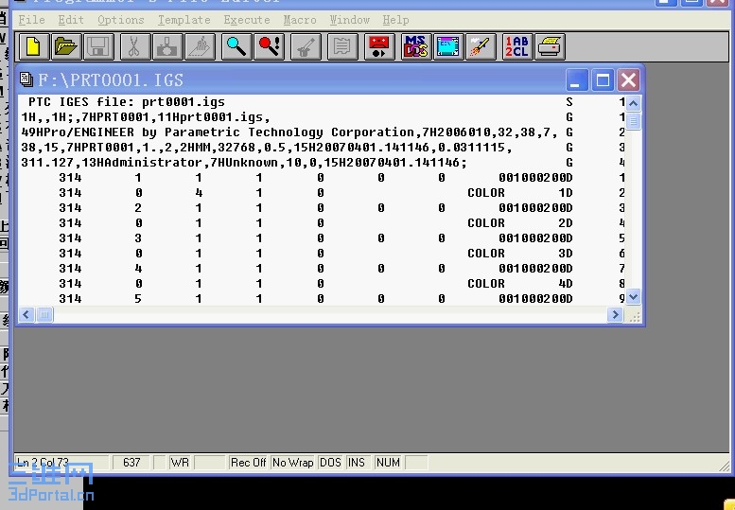The width and height of the screenshot is (735, 510).
Task: Toggle Rec Off in the status bar
Action: 248,463
